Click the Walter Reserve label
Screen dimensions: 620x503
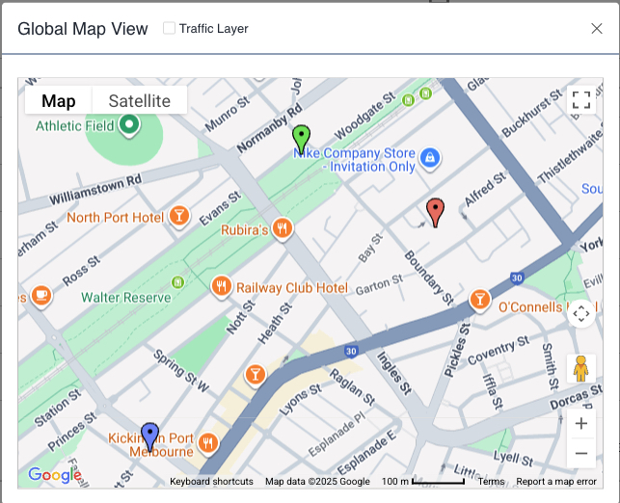point(126,297)
